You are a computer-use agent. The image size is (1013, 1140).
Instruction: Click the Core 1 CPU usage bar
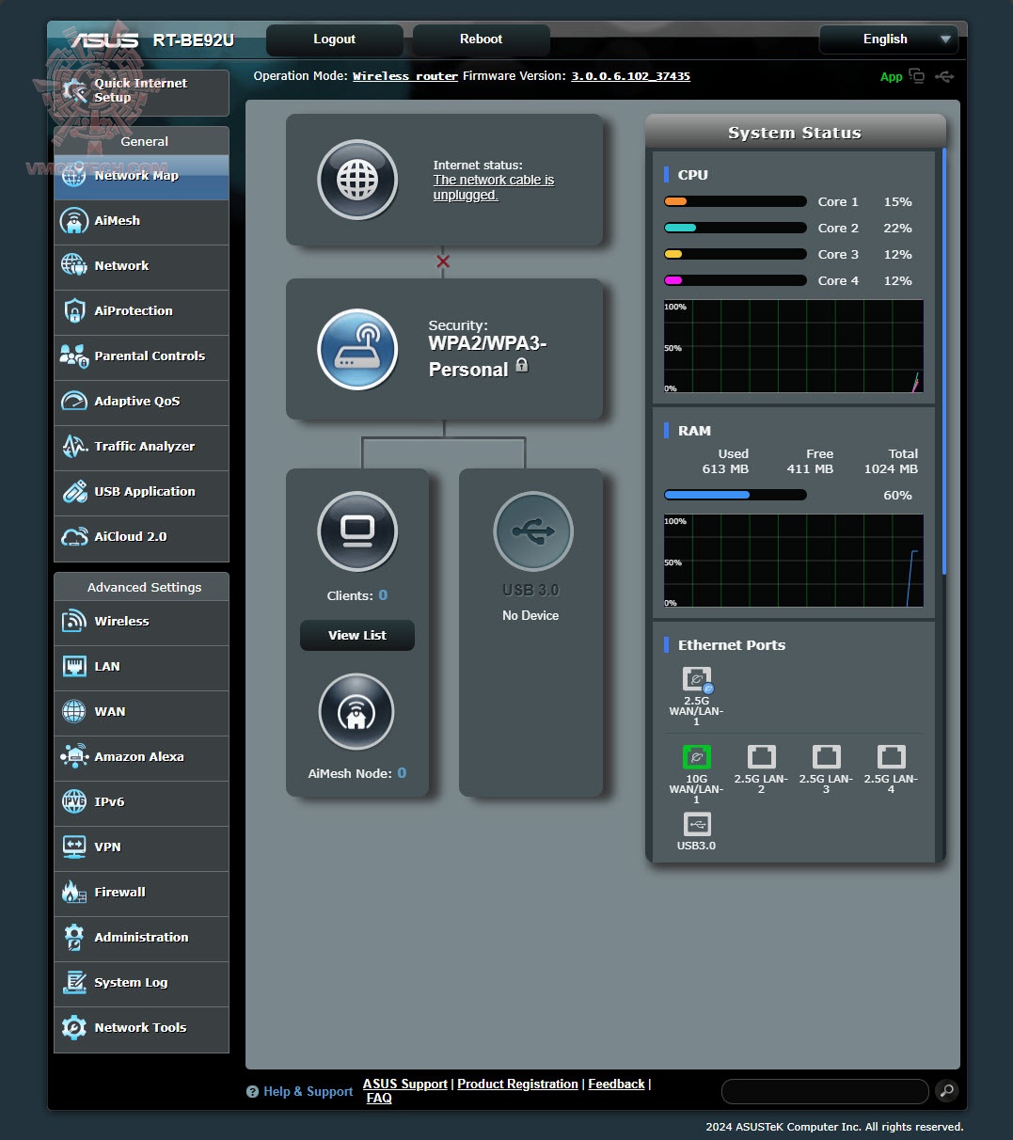click(x=736, y=201)
